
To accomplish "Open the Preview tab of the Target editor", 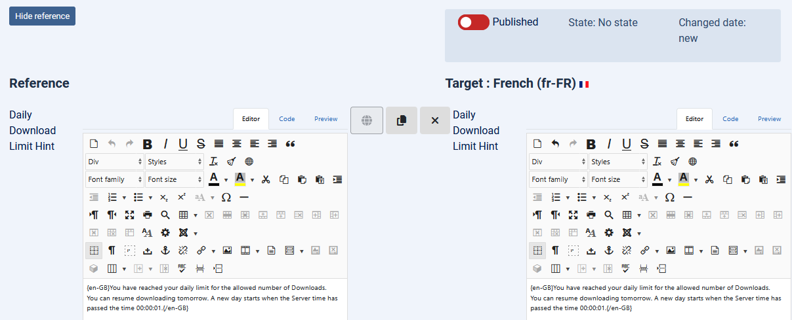I will click(x=769, y=119).
